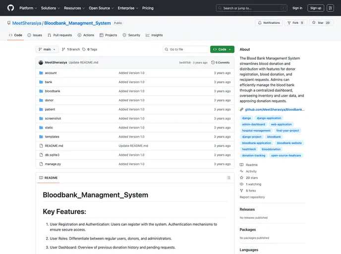Open the Pull requests tab
Screen dimensions: 341x254
pyautogui.click(x=60, y=35)
